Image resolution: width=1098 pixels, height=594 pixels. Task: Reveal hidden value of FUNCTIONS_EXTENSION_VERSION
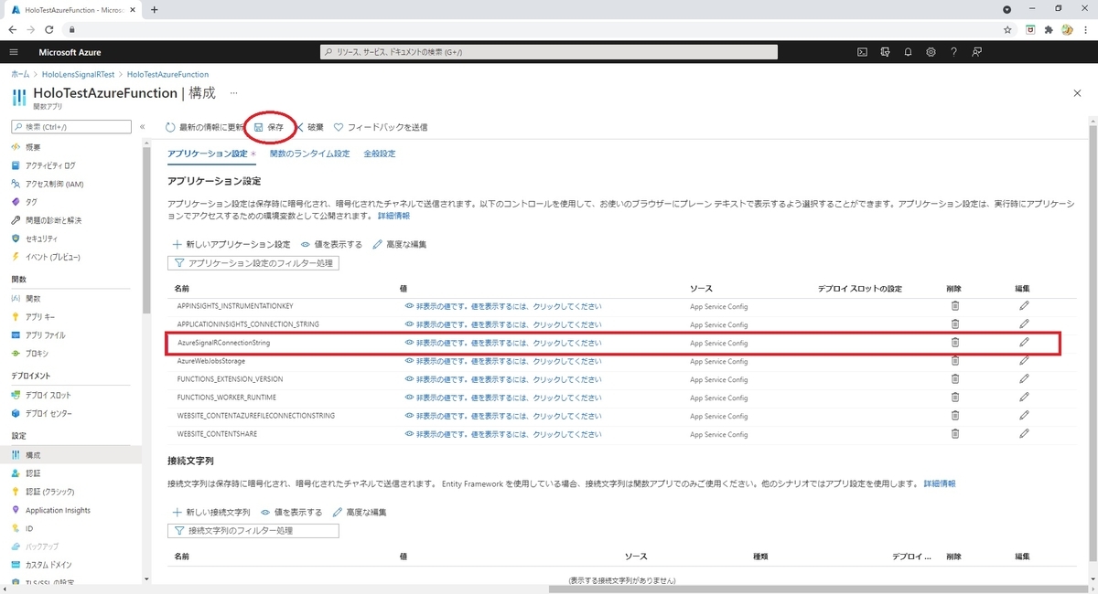[503, 379]
